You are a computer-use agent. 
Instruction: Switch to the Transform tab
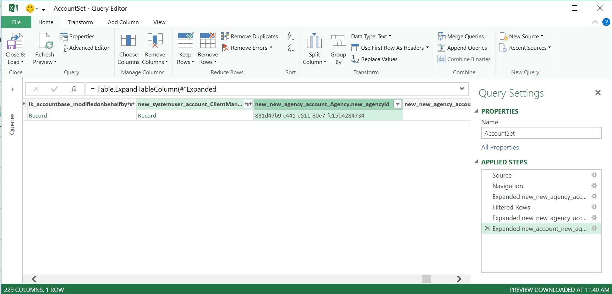[80, 22]
